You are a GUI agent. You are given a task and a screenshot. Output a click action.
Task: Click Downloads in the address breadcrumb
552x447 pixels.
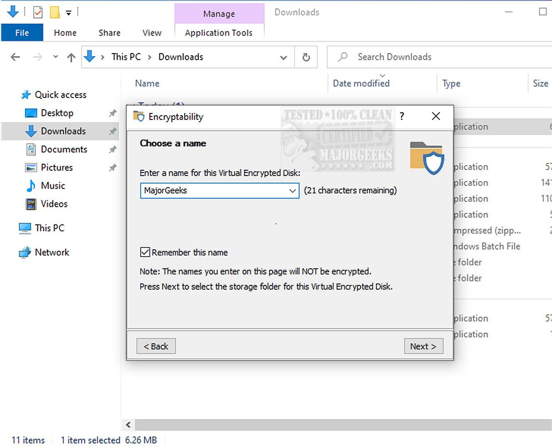tap(180, 57)
